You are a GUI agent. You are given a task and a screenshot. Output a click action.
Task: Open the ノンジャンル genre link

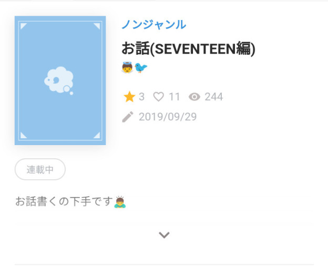154,25
